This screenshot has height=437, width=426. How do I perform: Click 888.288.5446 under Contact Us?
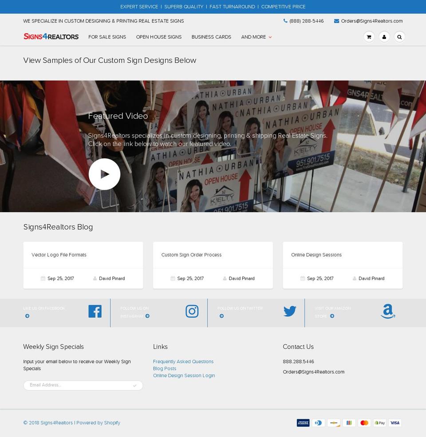coord(298,362)
